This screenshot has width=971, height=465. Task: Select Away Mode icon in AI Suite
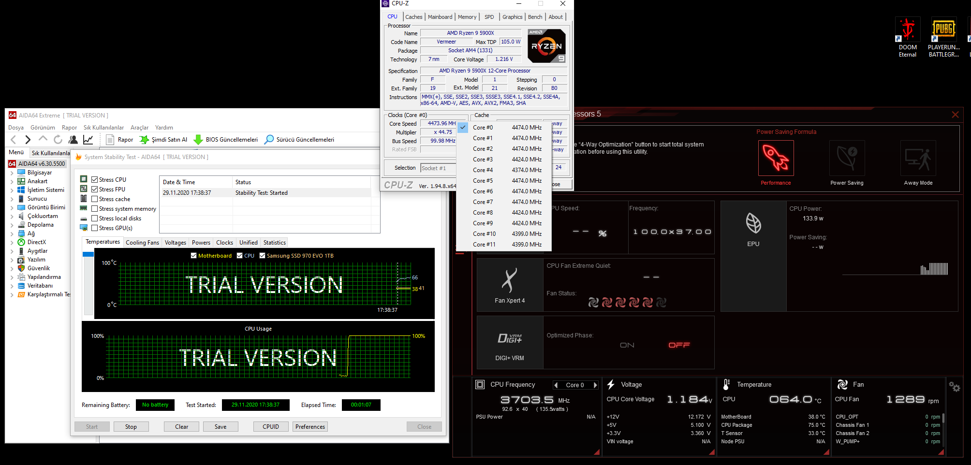pyautogui.click(x=918, y=158)
